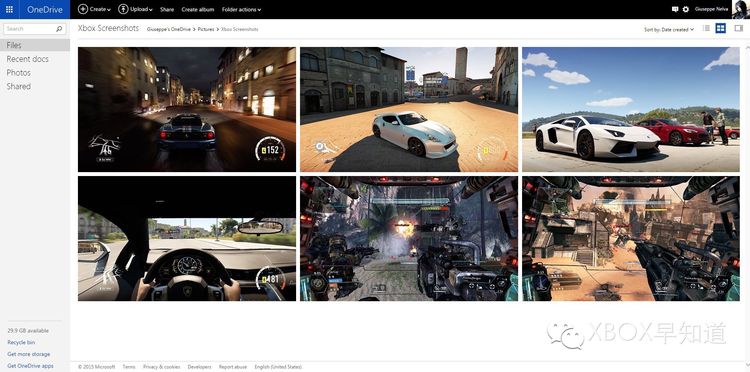Open Shared in the sidebar
Screen dimensions: 750x372
click(18, 86)
